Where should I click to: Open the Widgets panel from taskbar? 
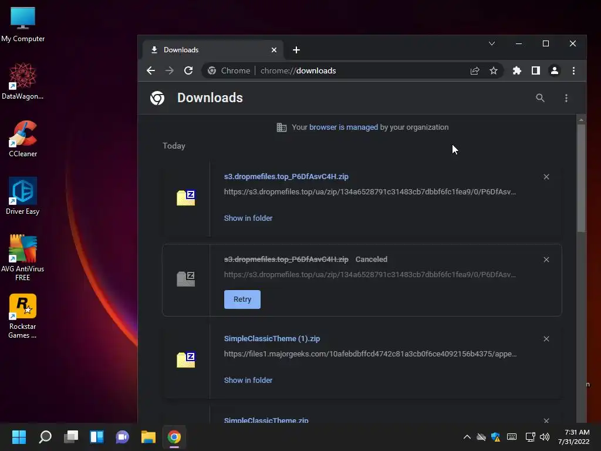pos(97,437)
